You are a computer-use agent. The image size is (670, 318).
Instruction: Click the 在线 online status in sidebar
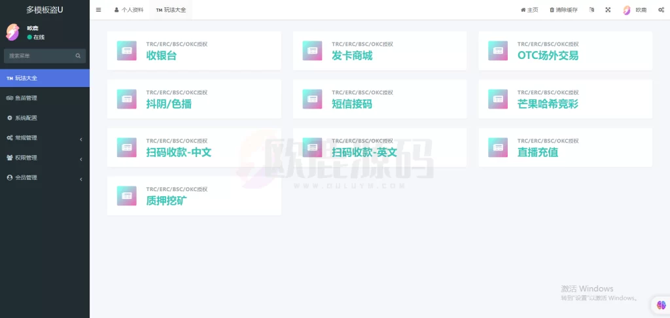[x=36, y=37]
